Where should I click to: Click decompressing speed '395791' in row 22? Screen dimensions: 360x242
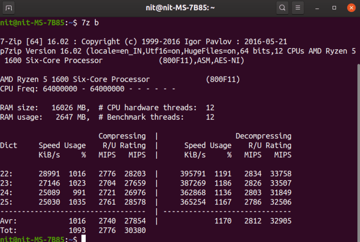(x=192, y=173)
